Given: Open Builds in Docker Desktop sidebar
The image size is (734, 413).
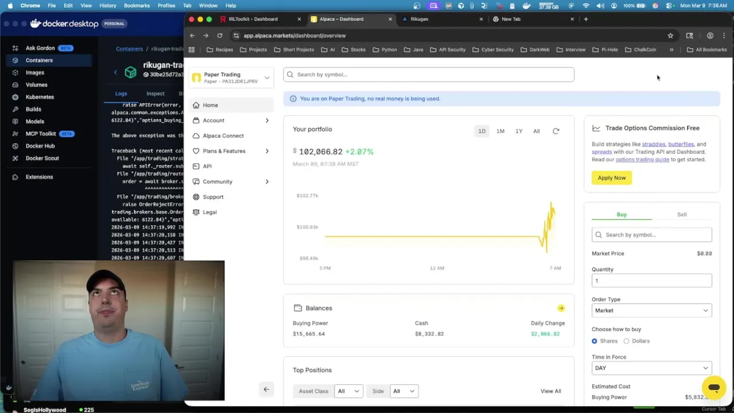Looking at the screenshot, I should [x=33, y=109].
